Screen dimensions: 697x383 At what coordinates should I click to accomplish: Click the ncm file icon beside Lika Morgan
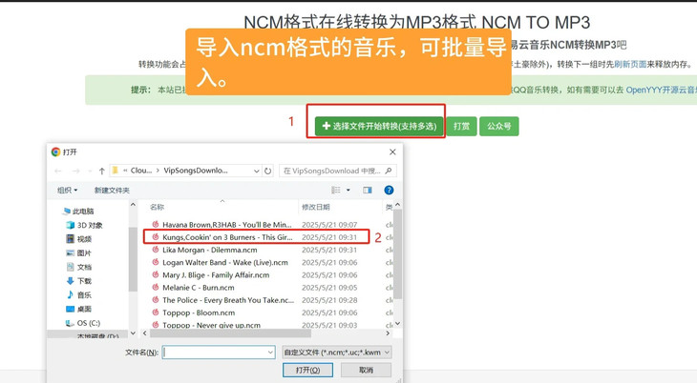click(x=156, y=250)
